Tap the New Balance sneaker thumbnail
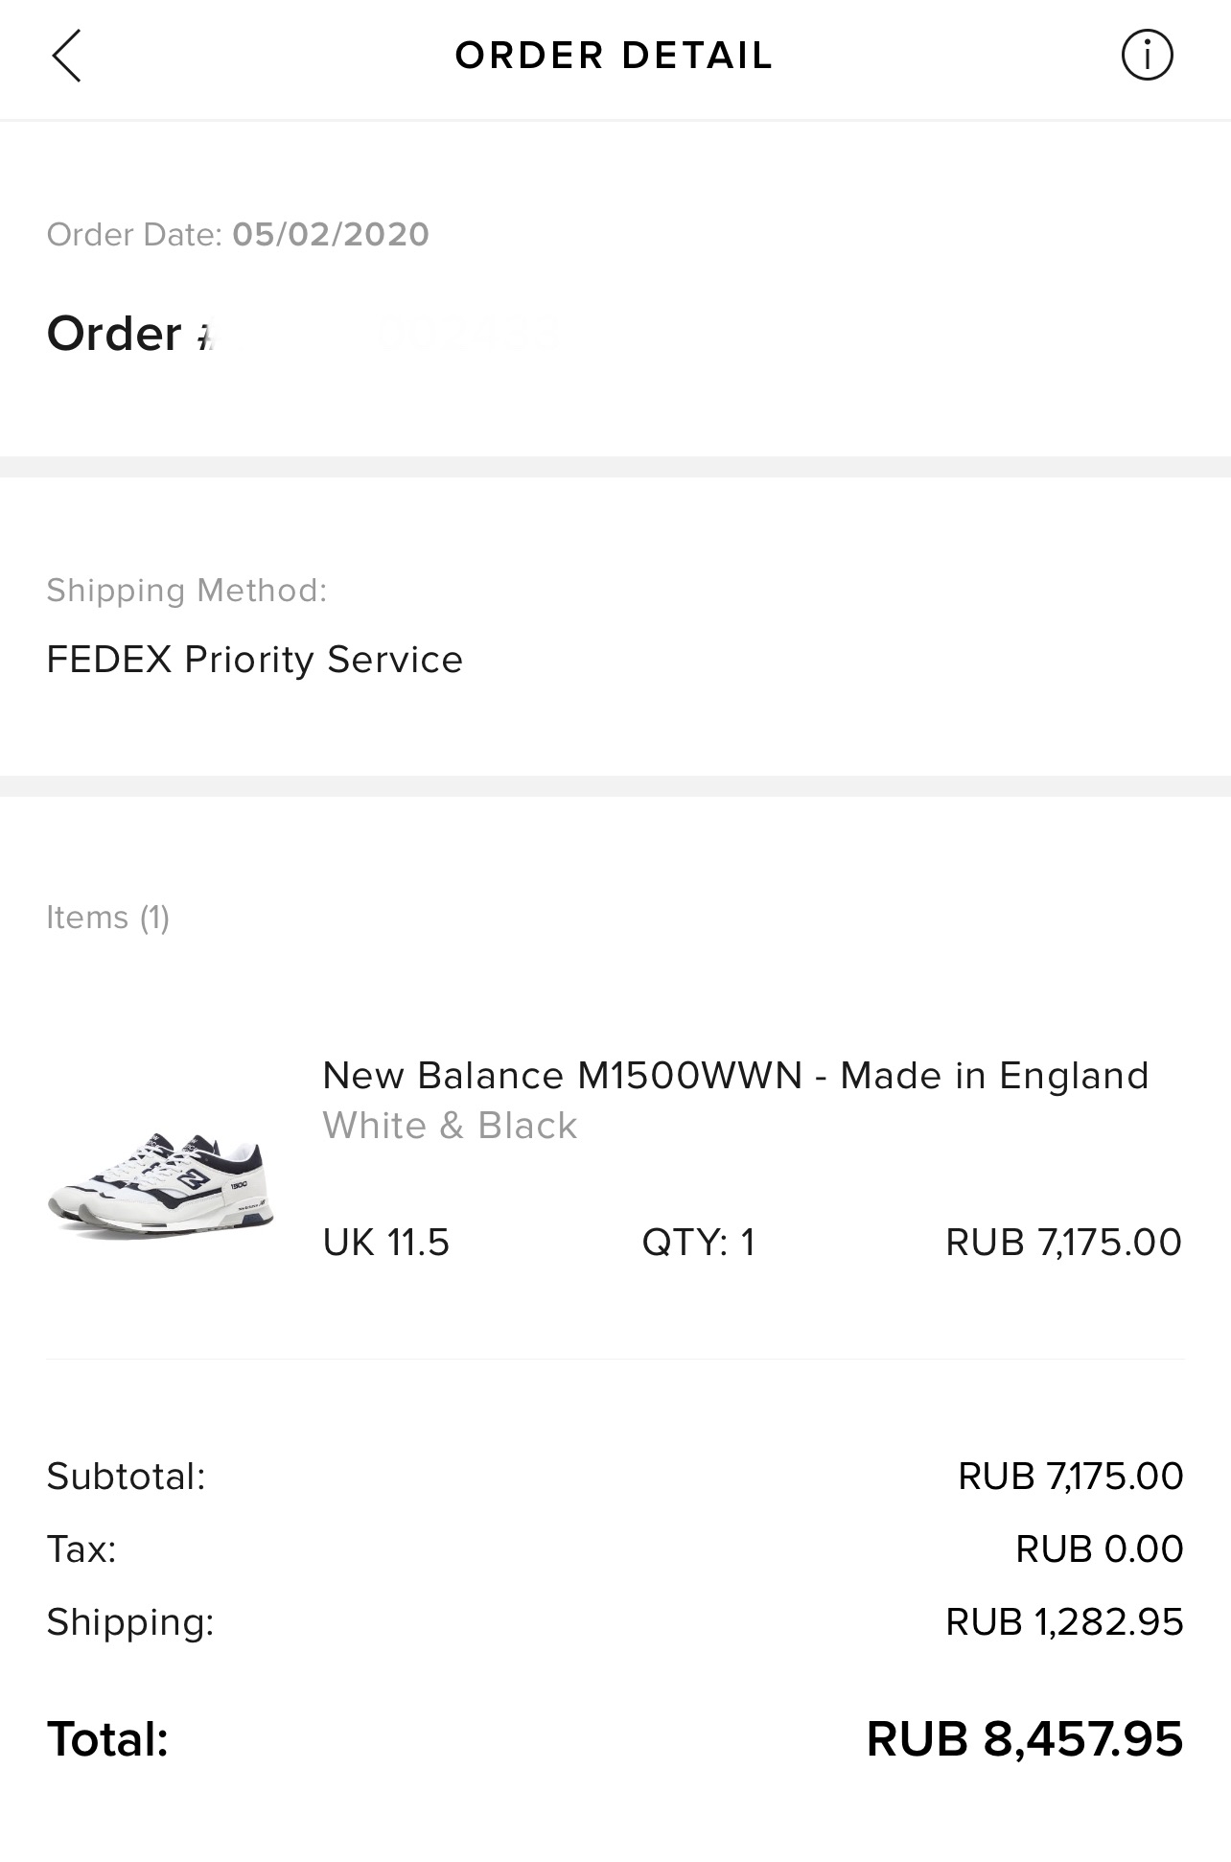This screenshot has width=1231, height=1862. click(161, 1183)
